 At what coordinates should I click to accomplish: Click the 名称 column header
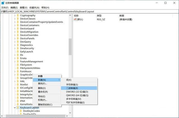point(76,16)
